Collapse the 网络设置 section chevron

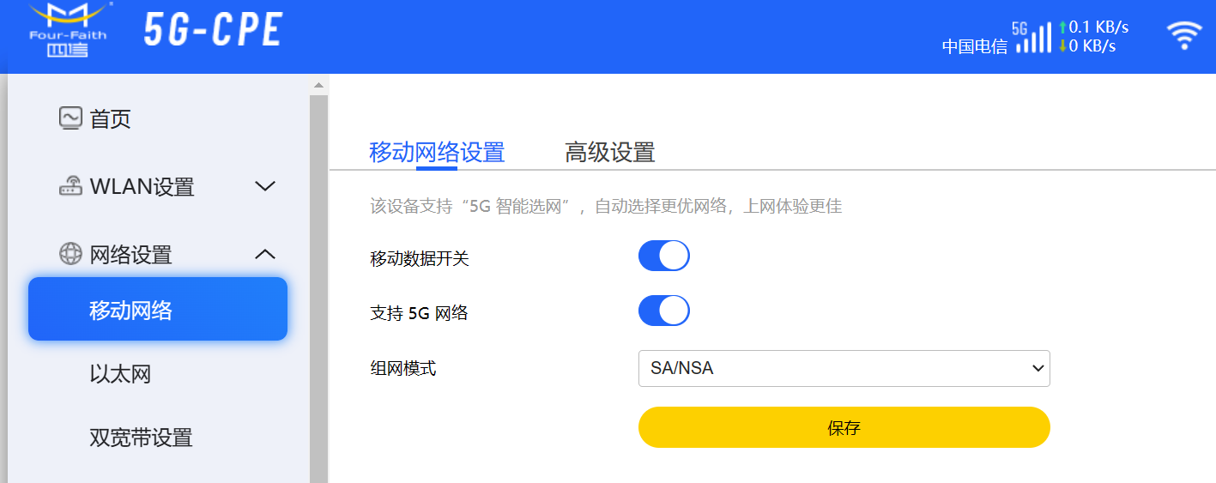tap(265, 254)
